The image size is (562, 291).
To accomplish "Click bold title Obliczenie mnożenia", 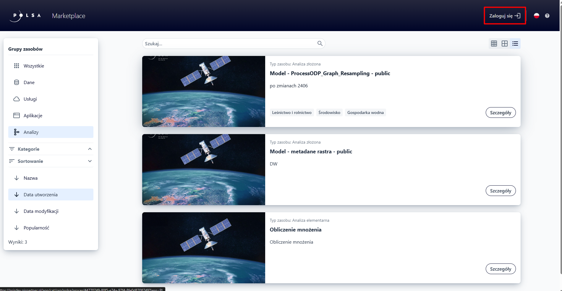I will pos(296,229).
